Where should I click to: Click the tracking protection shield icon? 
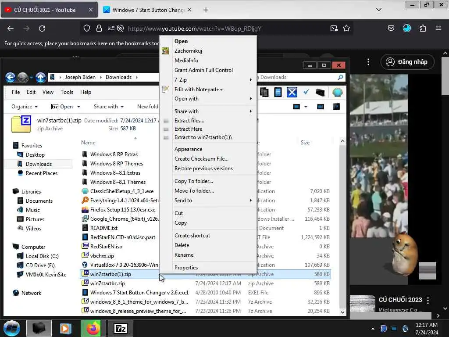[87, 28]
